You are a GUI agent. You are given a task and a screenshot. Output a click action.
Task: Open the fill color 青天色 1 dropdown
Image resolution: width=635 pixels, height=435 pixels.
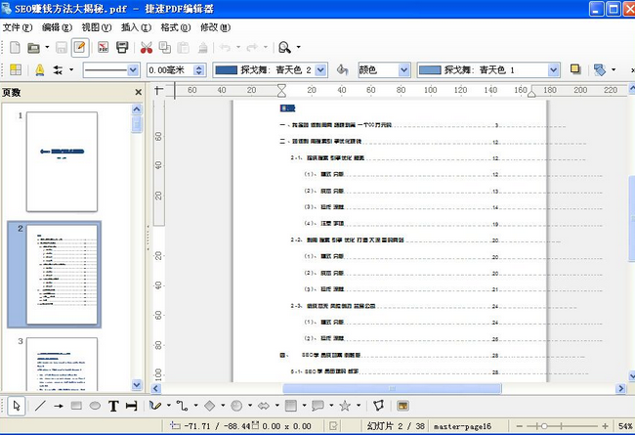[x=553, y=70]
